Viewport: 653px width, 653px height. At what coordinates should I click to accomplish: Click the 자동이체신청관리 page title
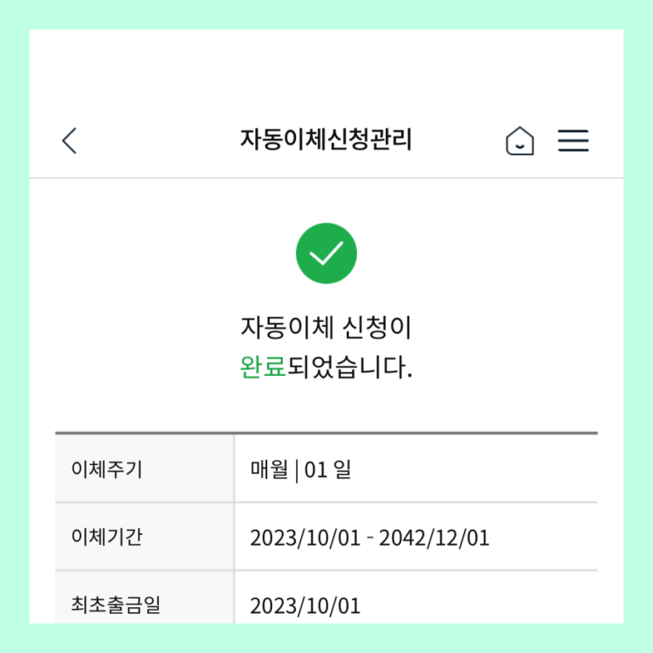tap(326, 139)
